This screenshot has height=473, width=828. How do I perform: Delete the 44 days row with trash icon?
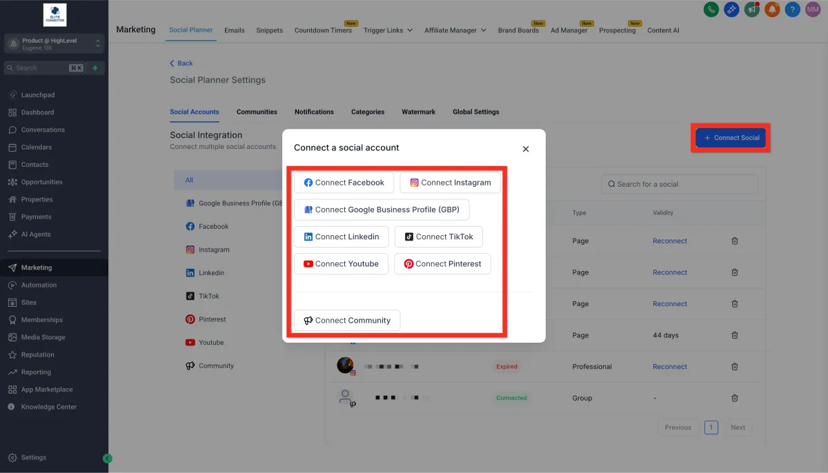coord(735,335)
